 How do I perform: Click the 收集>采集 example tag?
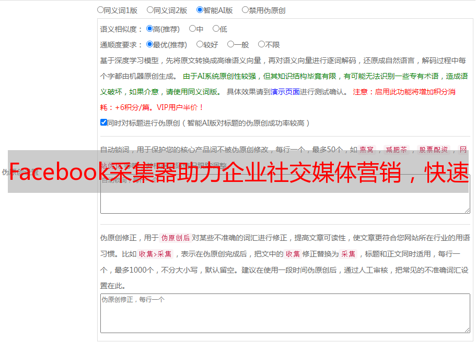point(155,254)
